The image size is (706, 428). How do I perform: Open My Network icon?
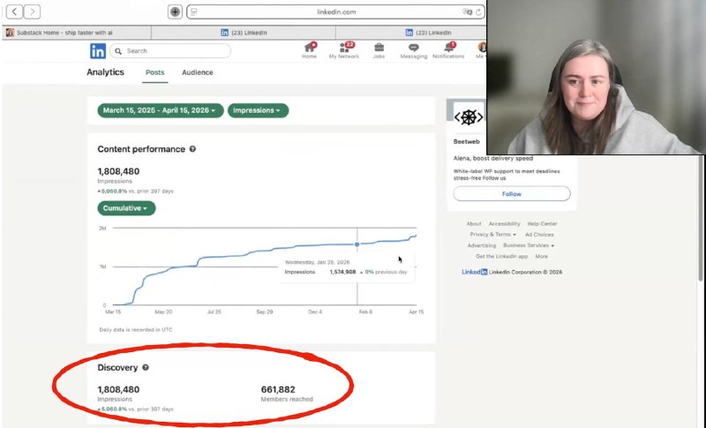[x=344, y=50]
